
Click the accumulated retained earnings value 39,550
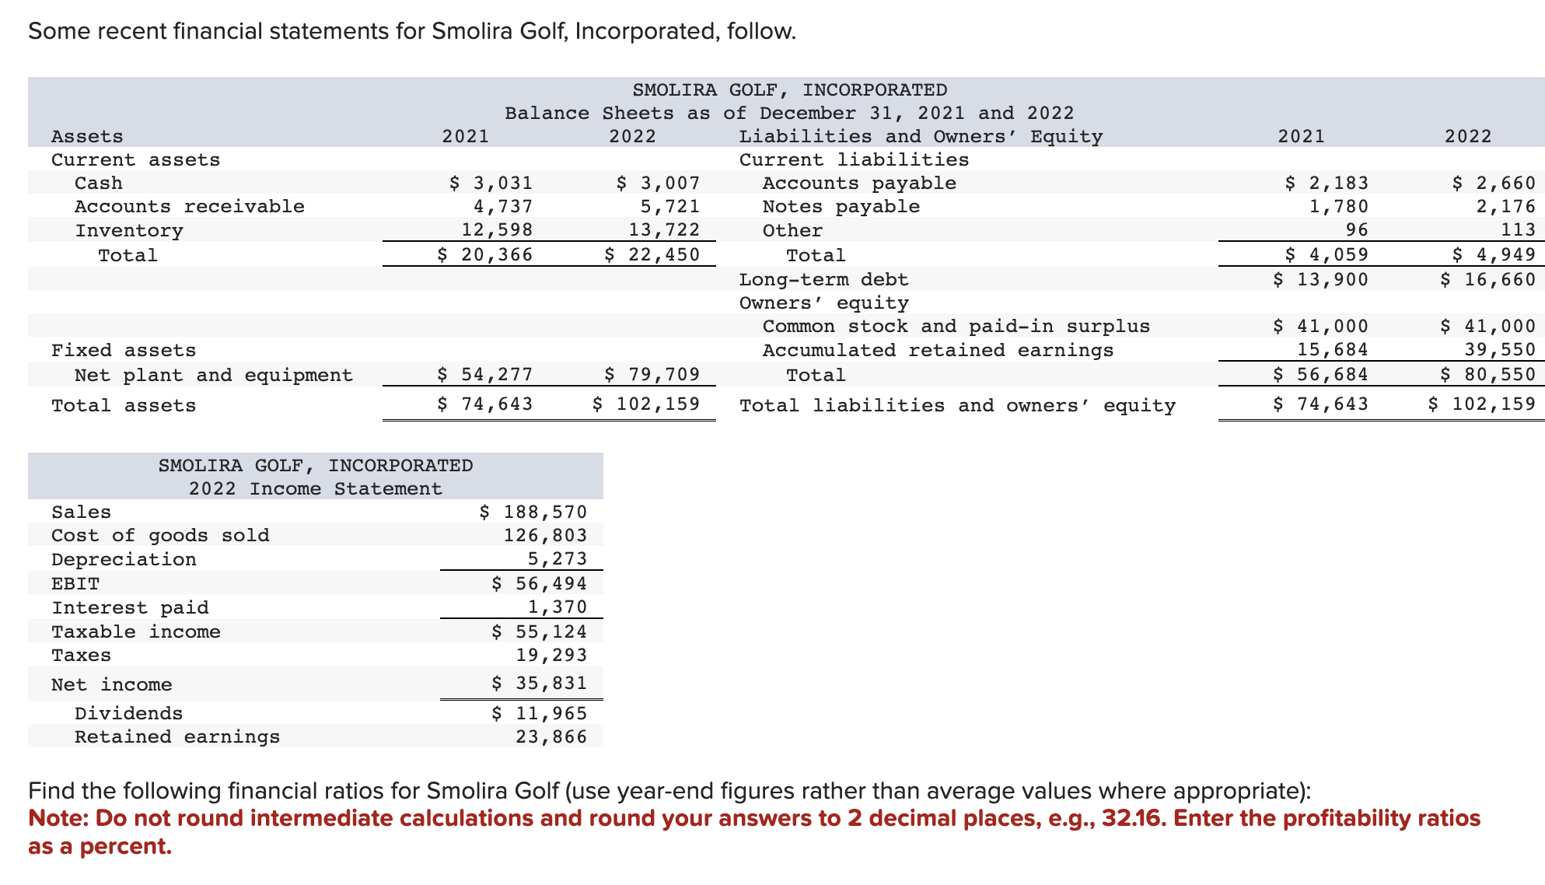(x=1500, y=350)
